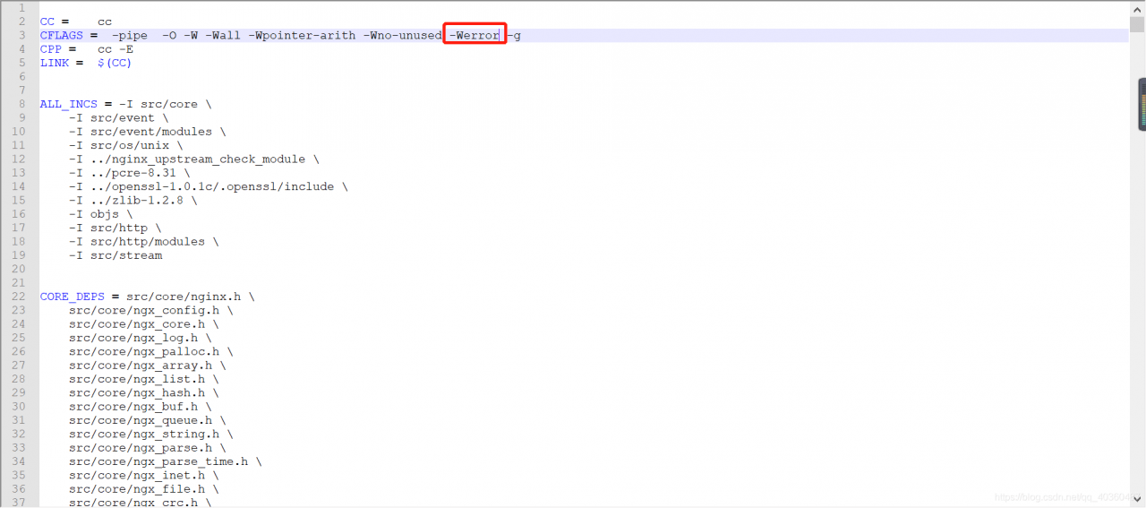
Task: Click the '-Wno-unused' flag
Action: (x=402, y=36)
